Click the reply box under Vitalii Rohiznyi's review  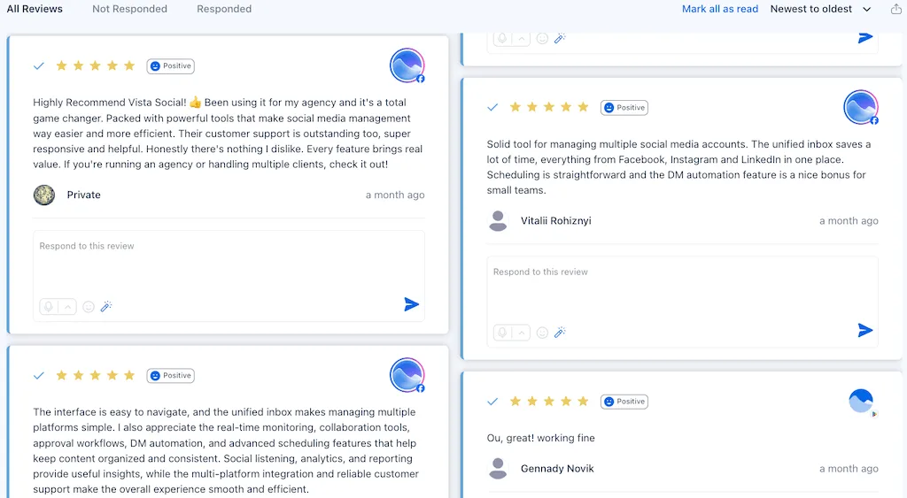point(683,302)
